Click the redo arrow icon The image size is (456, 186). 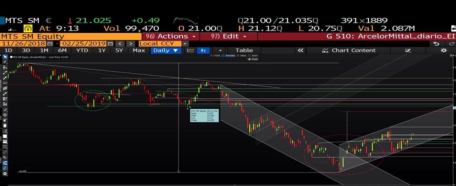pos(451,44)
